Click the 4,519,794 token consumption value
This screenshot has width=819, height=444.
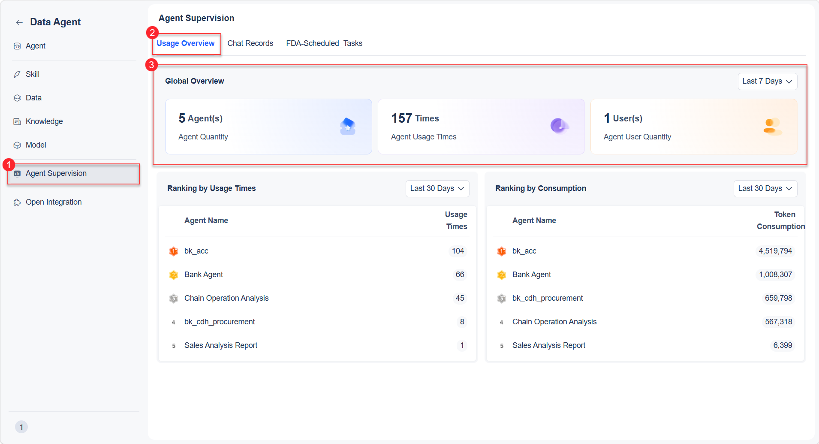775,251
